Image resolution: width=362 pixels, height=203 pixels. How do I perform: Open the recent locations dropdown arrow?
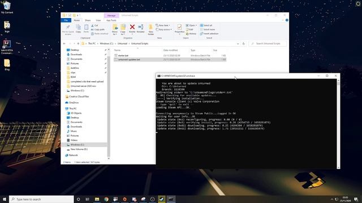74,43
